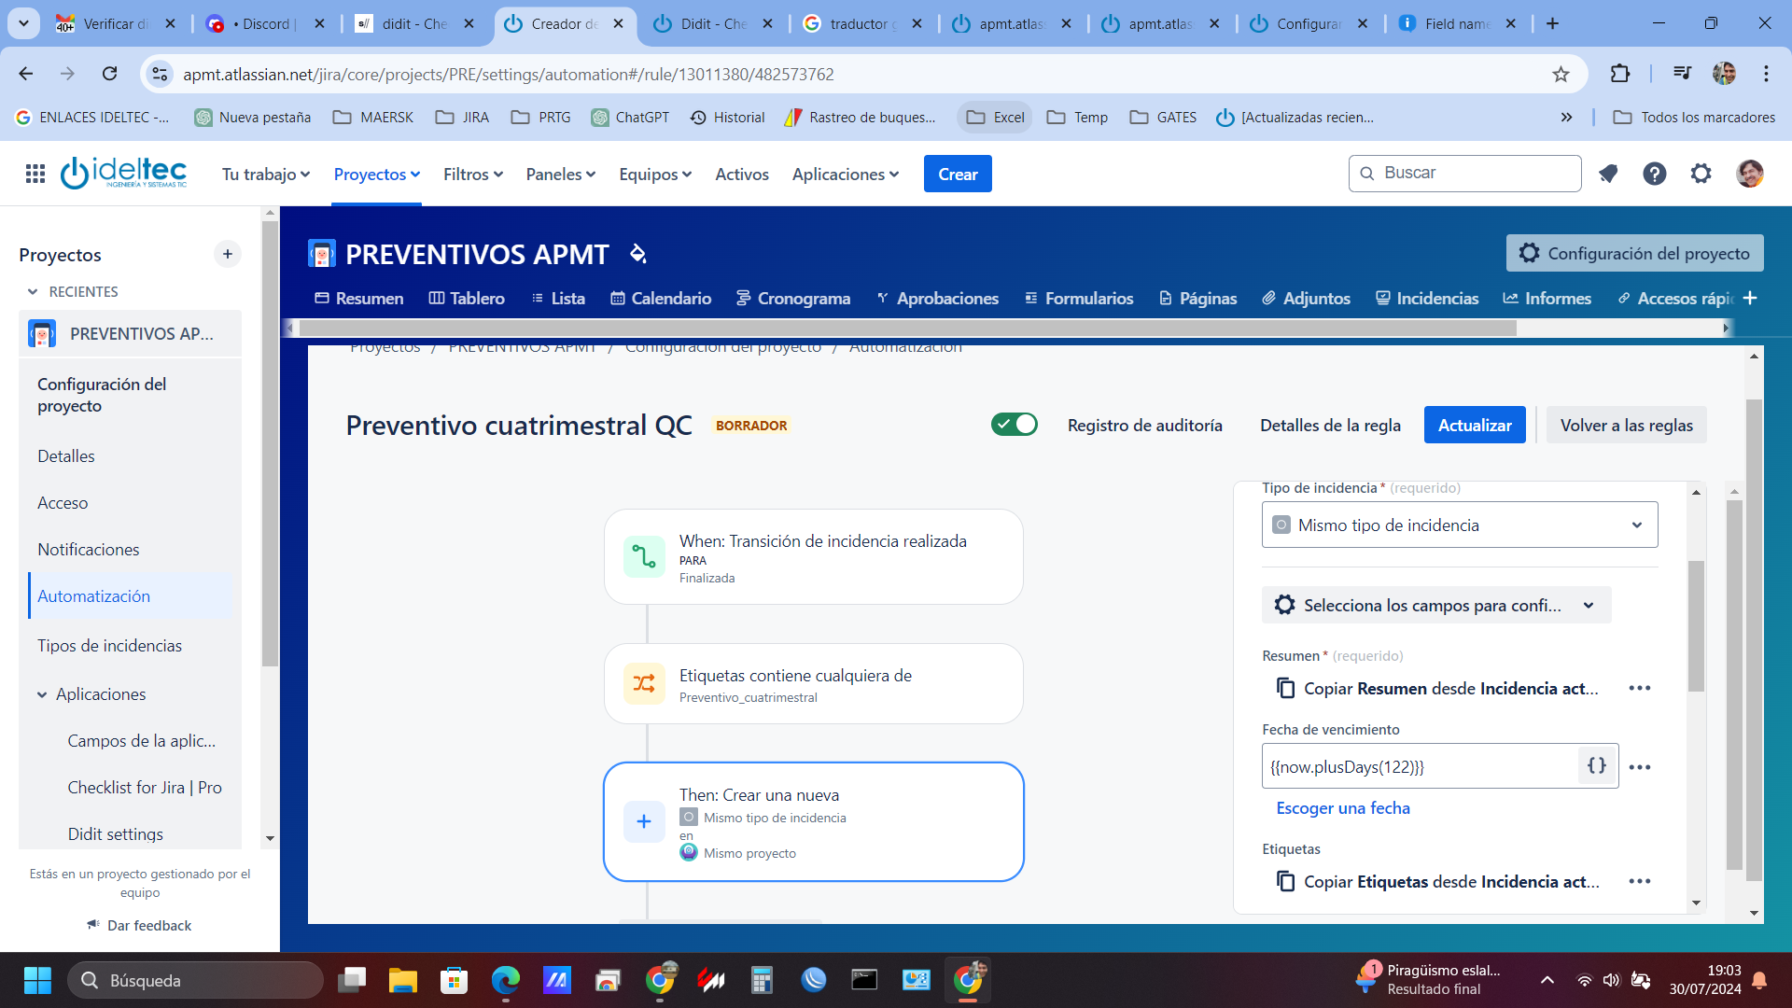Viewport: 1792px width, 1008px height.
Task: Open Selecciona los campos para configurar dropdown
Action: 1436,605
